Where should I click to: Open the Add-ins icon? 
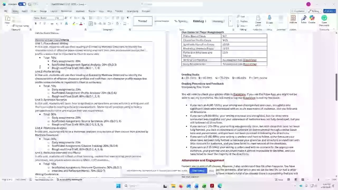pos(293,20)
